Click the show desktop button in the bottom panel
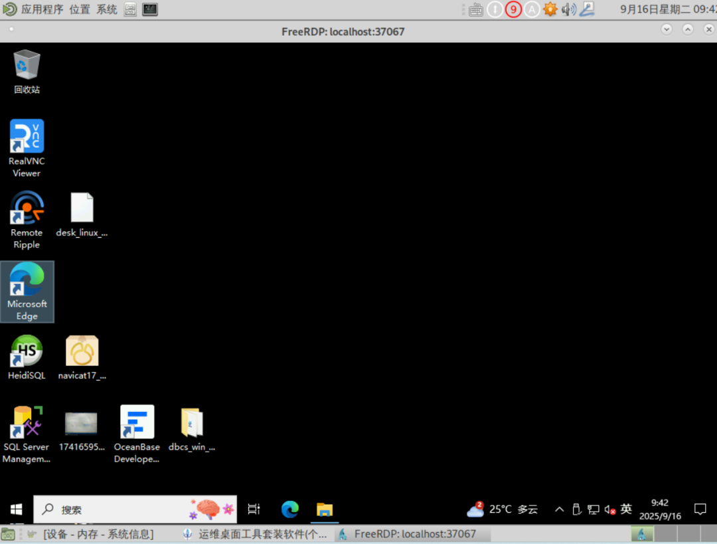This screenshot has width=717, height=544. [x=8, y=534]
